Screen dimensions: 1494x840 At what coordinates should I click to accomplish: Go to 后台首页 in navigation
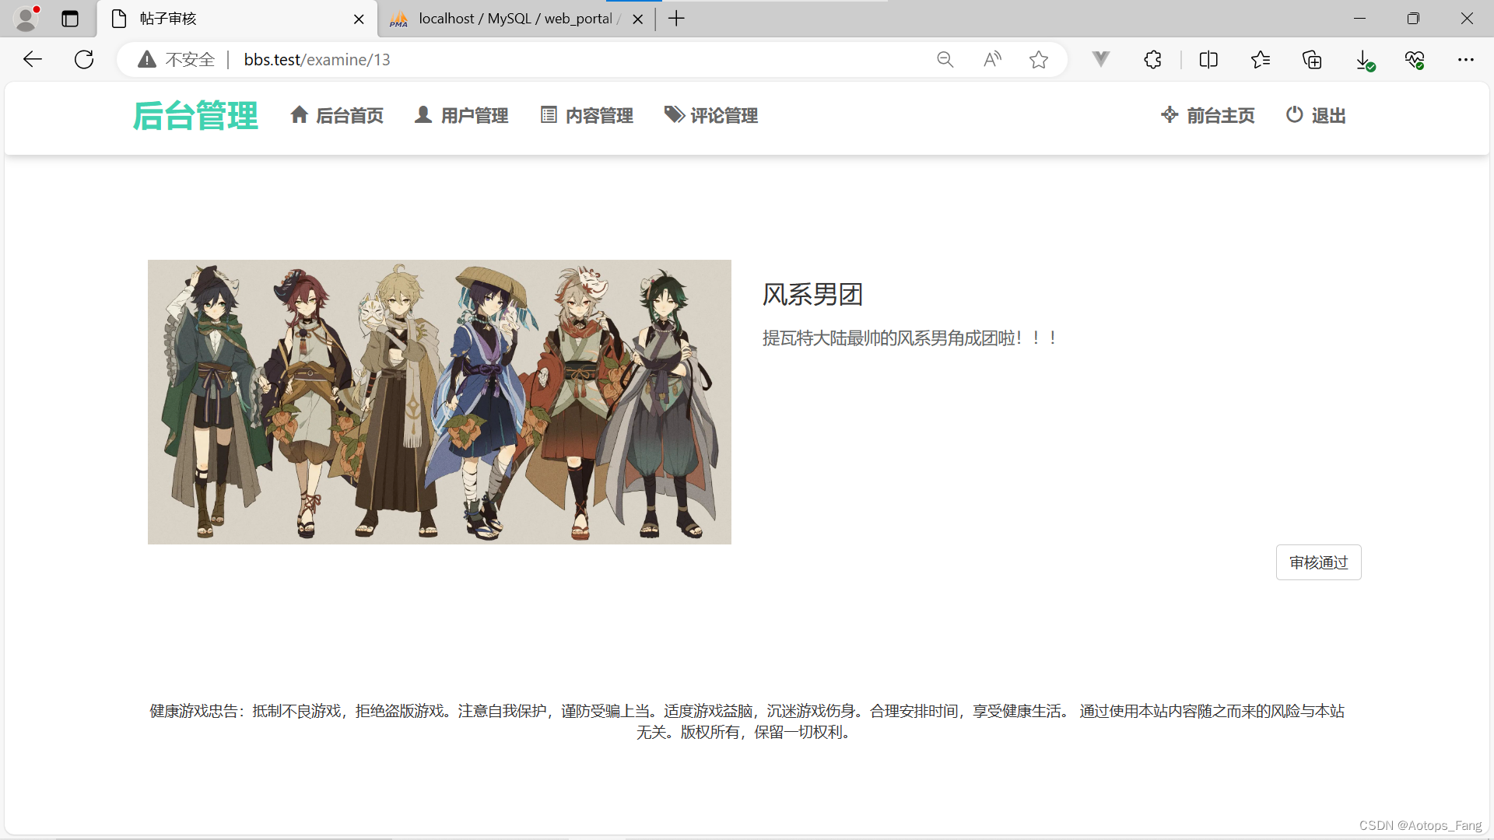pyautogui.click(x=337, y=116)
